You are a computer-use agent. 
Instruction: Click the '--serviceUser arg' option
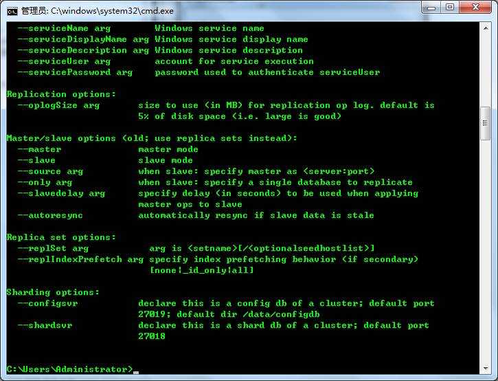(x=64, y=61)
